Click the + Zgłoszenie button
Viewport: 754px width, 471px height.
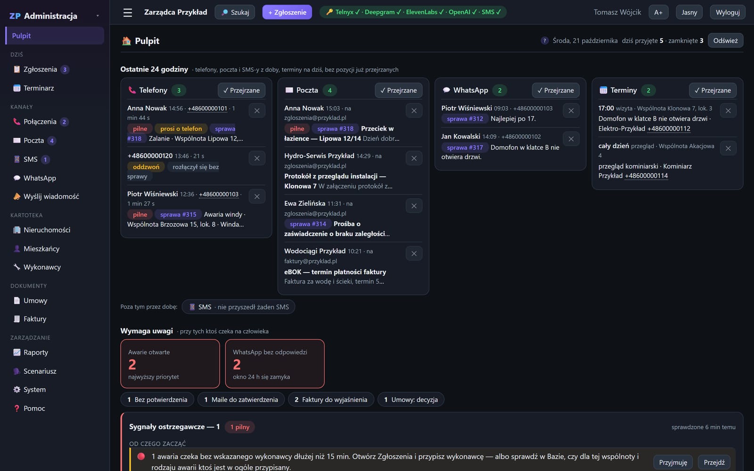[287, 12]
